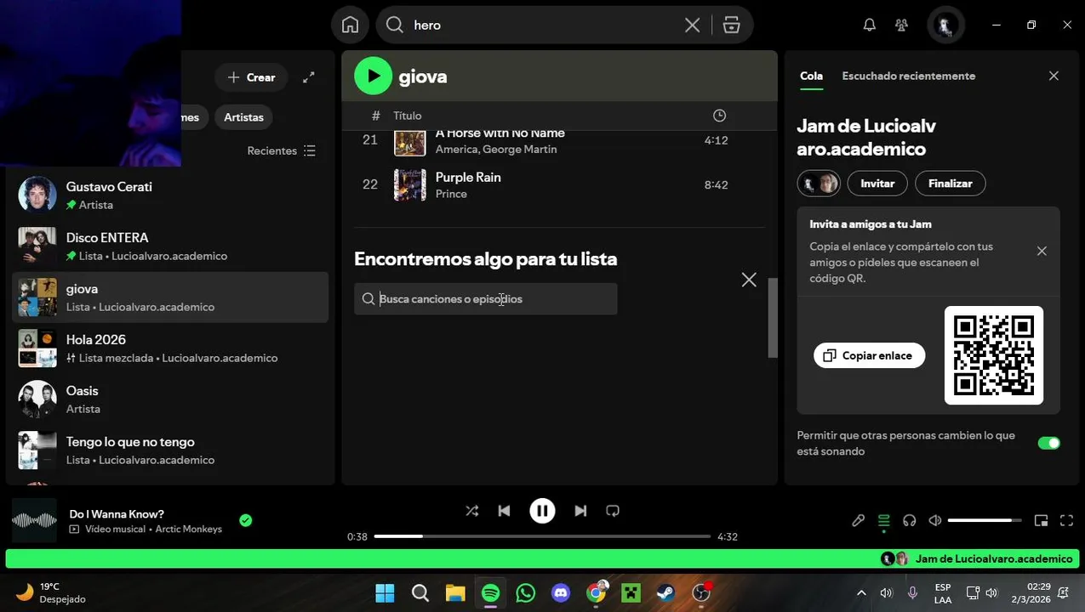Focus the 'Busca canciones o episodios' field
1085x612 pixels.
point(486,299)
